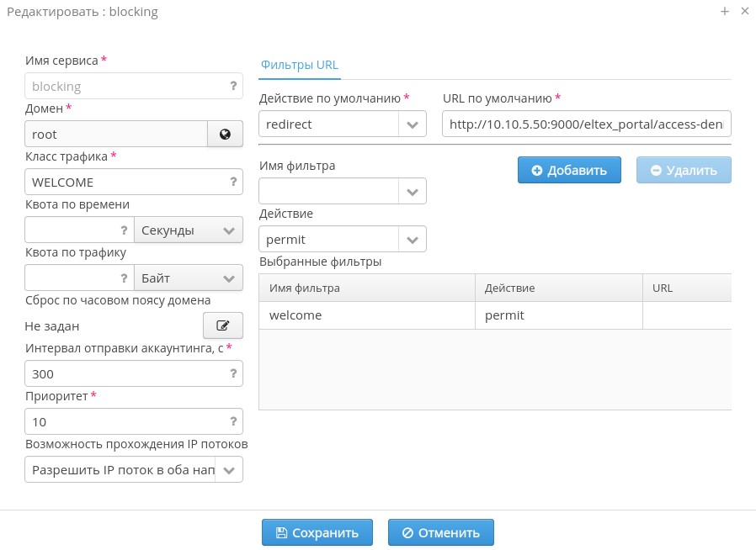Expand the window with plus icon
The width and height of the screenshot is (756, 550).
[724, 12]
